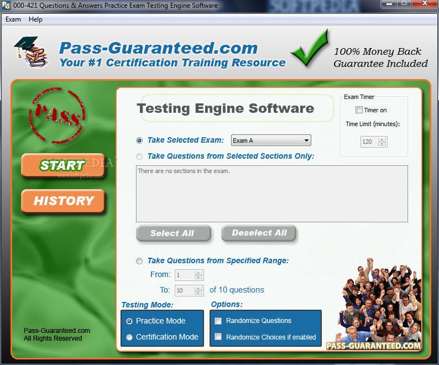The width and height of the screenshot is (439, 365).
Task: Select Take Questions from Specified Range option
Action: [139, 261]
